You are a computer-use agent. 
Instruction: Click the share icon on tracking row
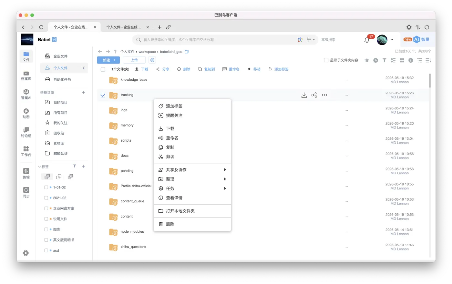tap(314, 95)
